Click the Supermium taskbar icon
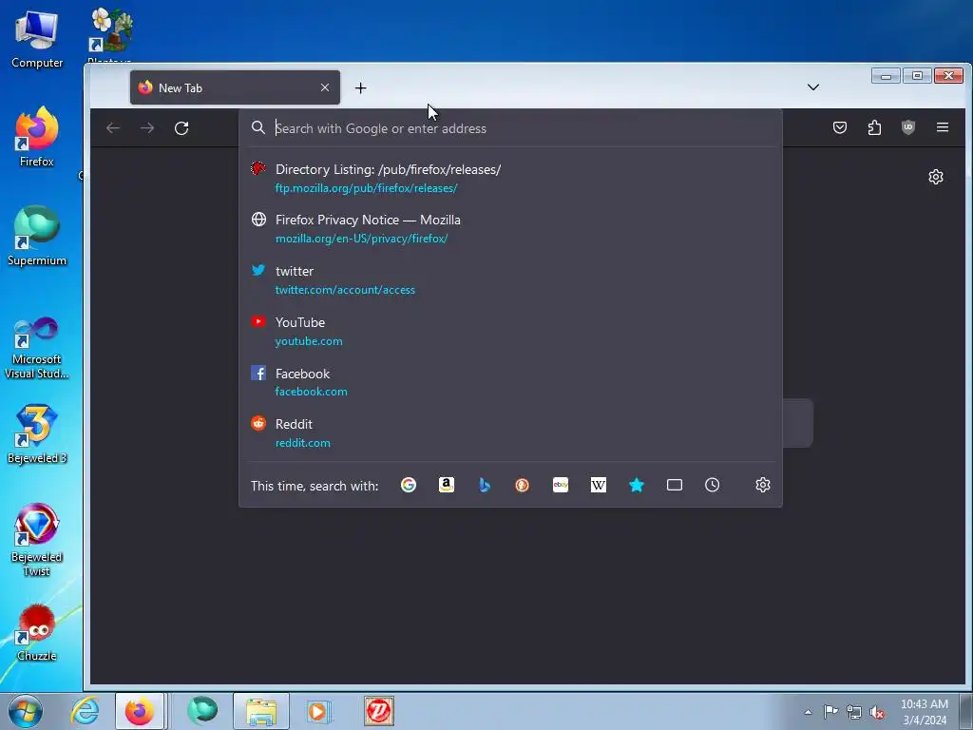This screenshot has height=730, width=973. pyautogui.click(x=202, y=711)
